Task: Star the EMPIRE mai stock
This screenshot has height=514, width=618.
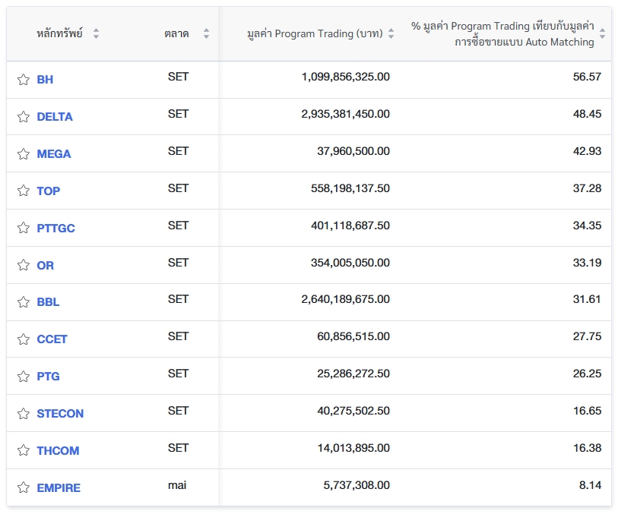Action: (23, 488)
